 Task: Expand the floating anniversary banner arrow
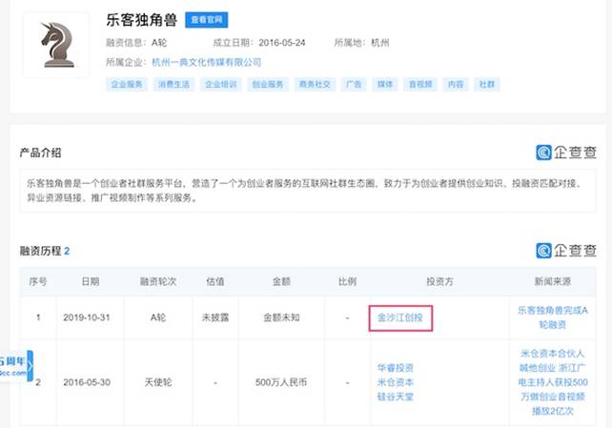point(31,365)
